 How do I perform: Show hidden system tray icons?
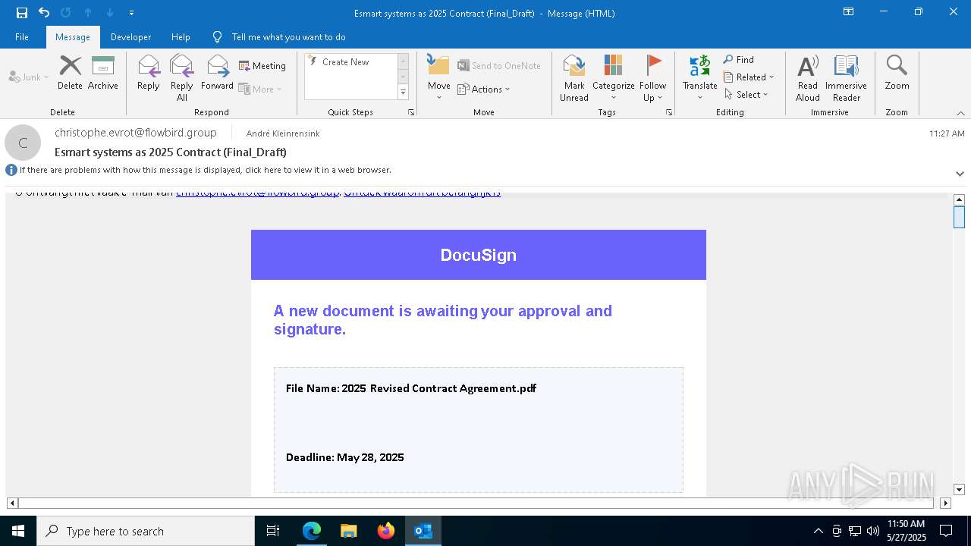click(818, 531)
